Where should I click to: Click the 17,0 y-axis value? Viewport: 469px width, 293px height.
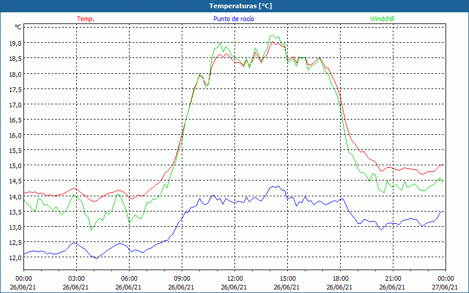pos(16,105)
